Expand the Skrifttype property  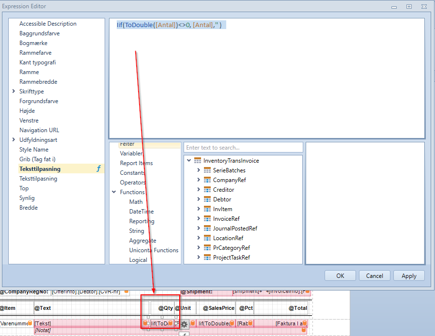pyautogui.click(x=14, y=91)
